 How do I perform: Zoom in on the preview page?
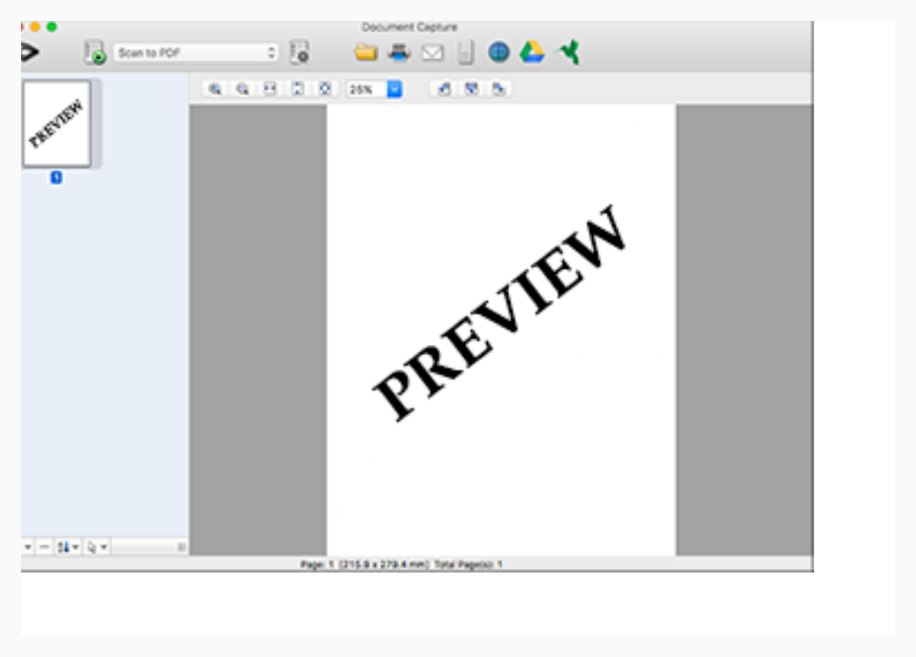click(215, 89)
